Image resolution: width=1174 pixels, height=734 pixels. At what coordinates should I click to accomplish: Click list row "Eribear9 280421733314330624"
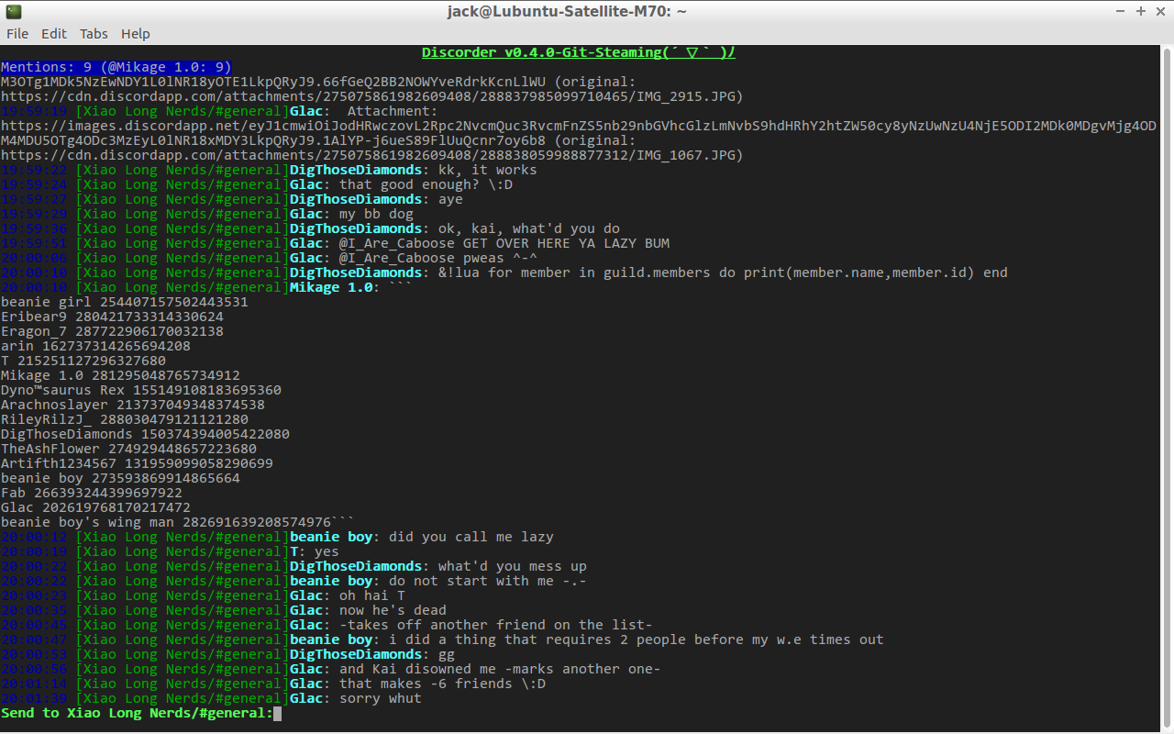point(112,317)
